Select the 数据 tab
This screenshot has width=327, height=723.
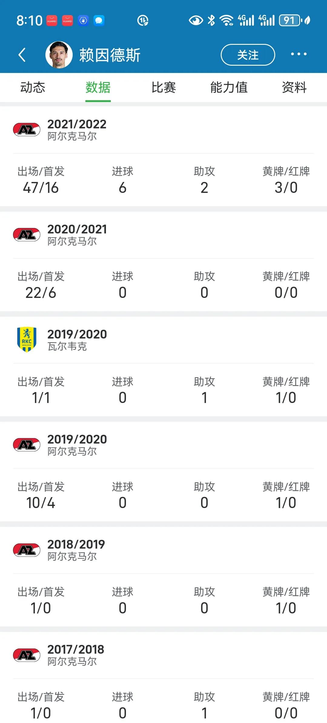pos(98,87)
